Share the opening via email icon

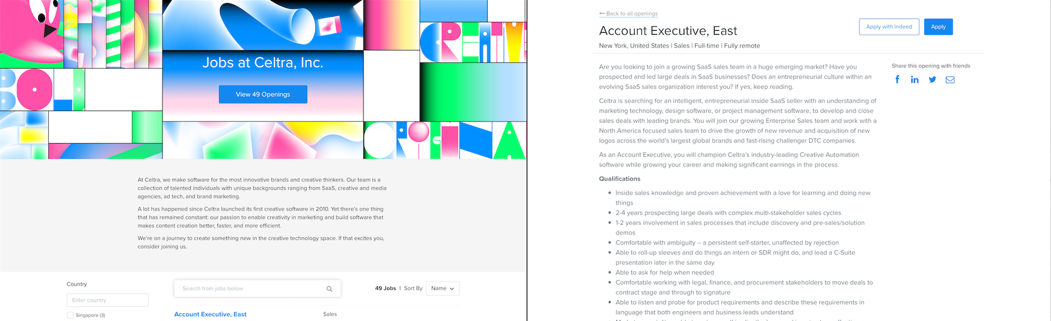tap(950, 80)
